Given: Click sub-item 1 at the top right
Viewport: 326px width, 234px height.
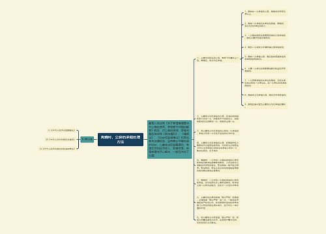Looking at the screenshot, I should (265, 12).
